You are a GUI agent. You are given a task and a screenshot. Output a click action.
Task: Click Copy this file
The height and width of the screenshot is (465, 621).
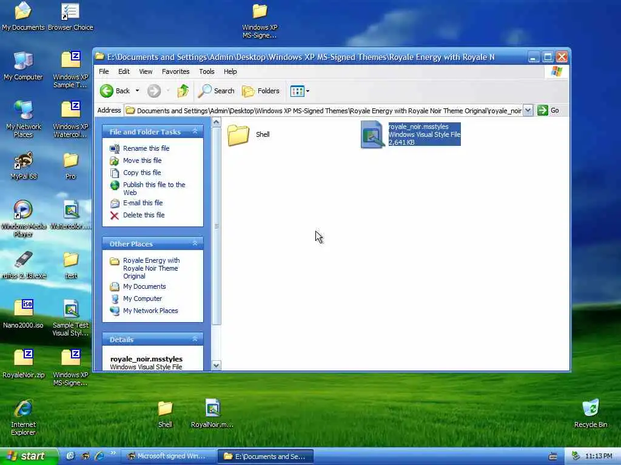pos(142,173)
